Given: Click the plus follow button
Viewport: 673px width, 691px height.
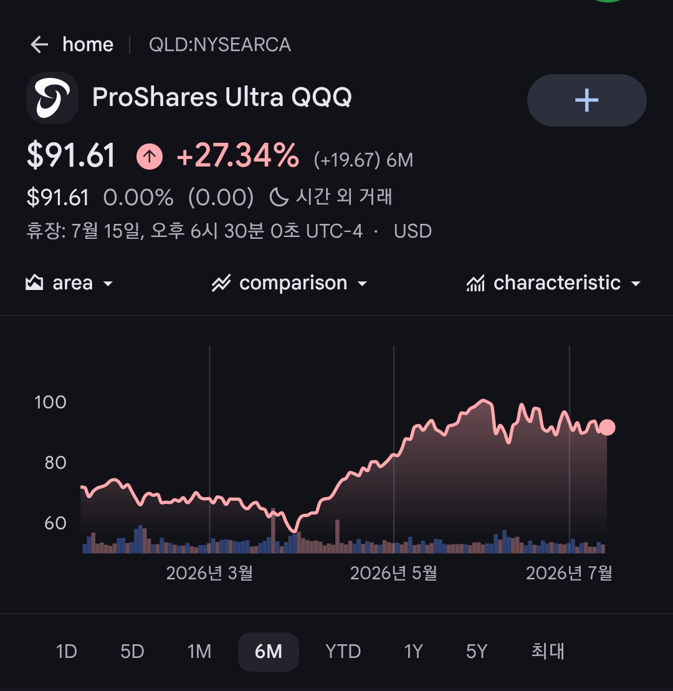Looking at the screenshot, I should click(x=586, y=100).
